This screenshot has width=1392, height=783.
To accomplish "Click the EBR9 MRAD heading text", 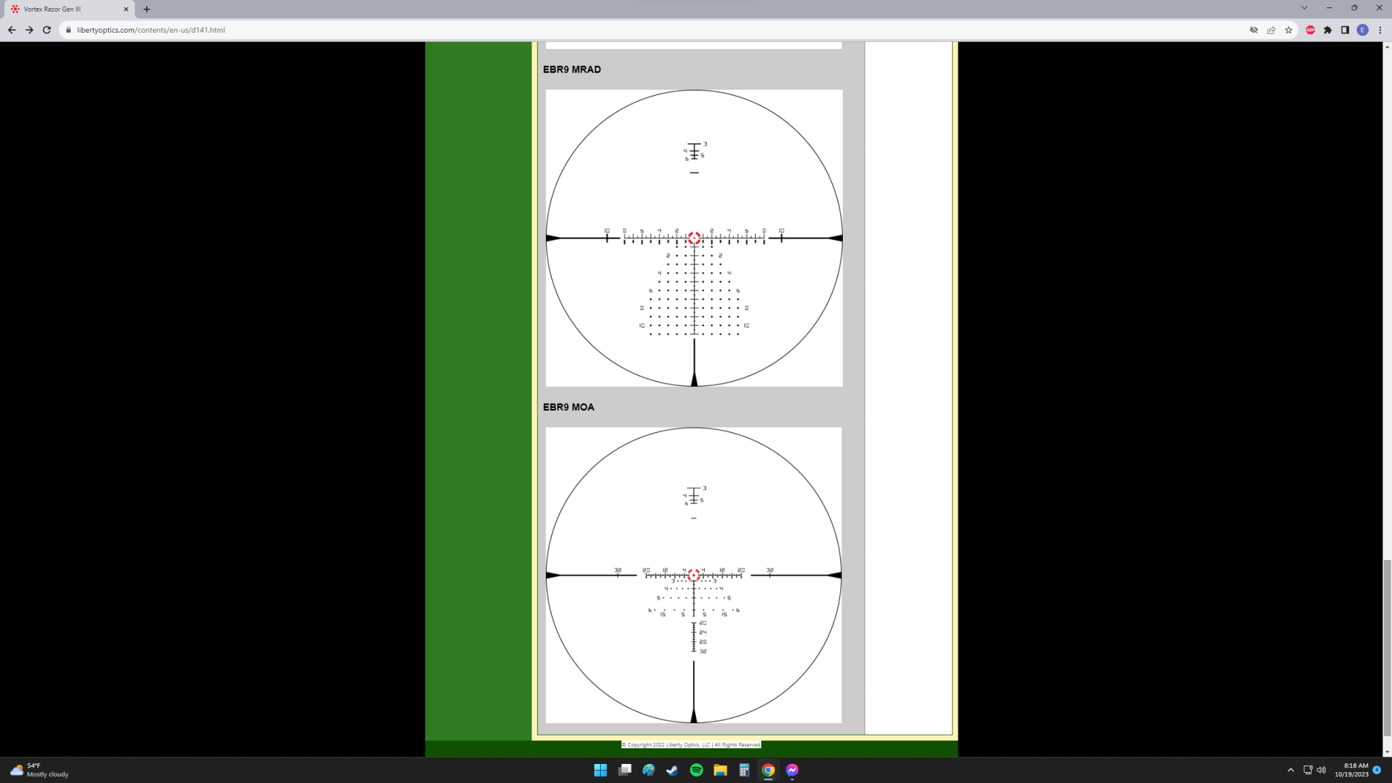I will click(x=572, y=69).
